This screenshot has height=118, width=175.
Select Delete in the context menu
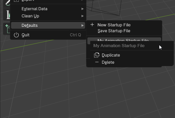pyautogui.click(x=132, y=62)
